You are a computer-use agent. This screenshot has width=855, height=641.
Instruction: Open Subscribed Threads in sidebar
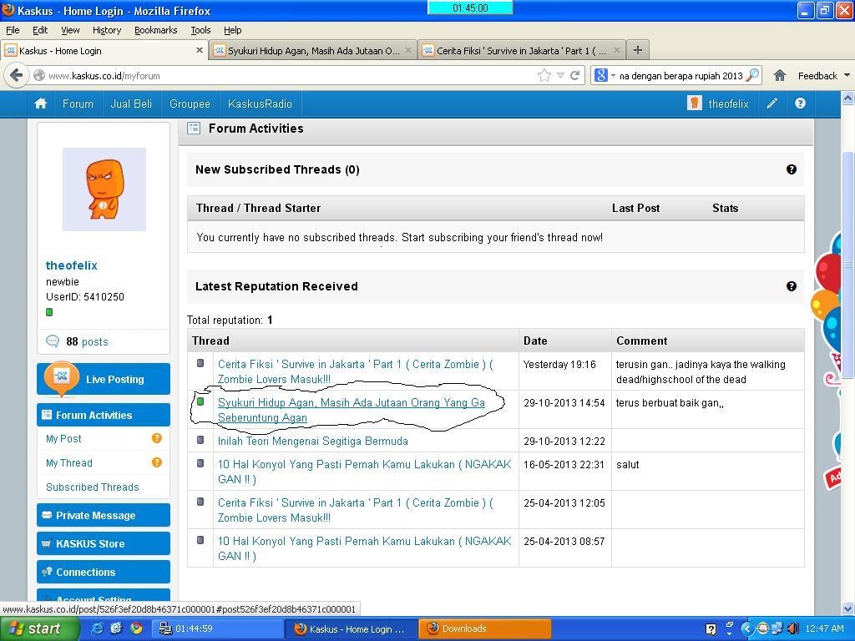[92, 487]
